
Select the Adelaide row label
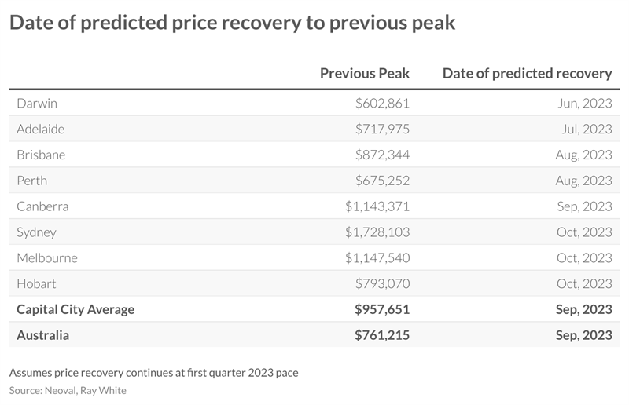coord(41,129)
